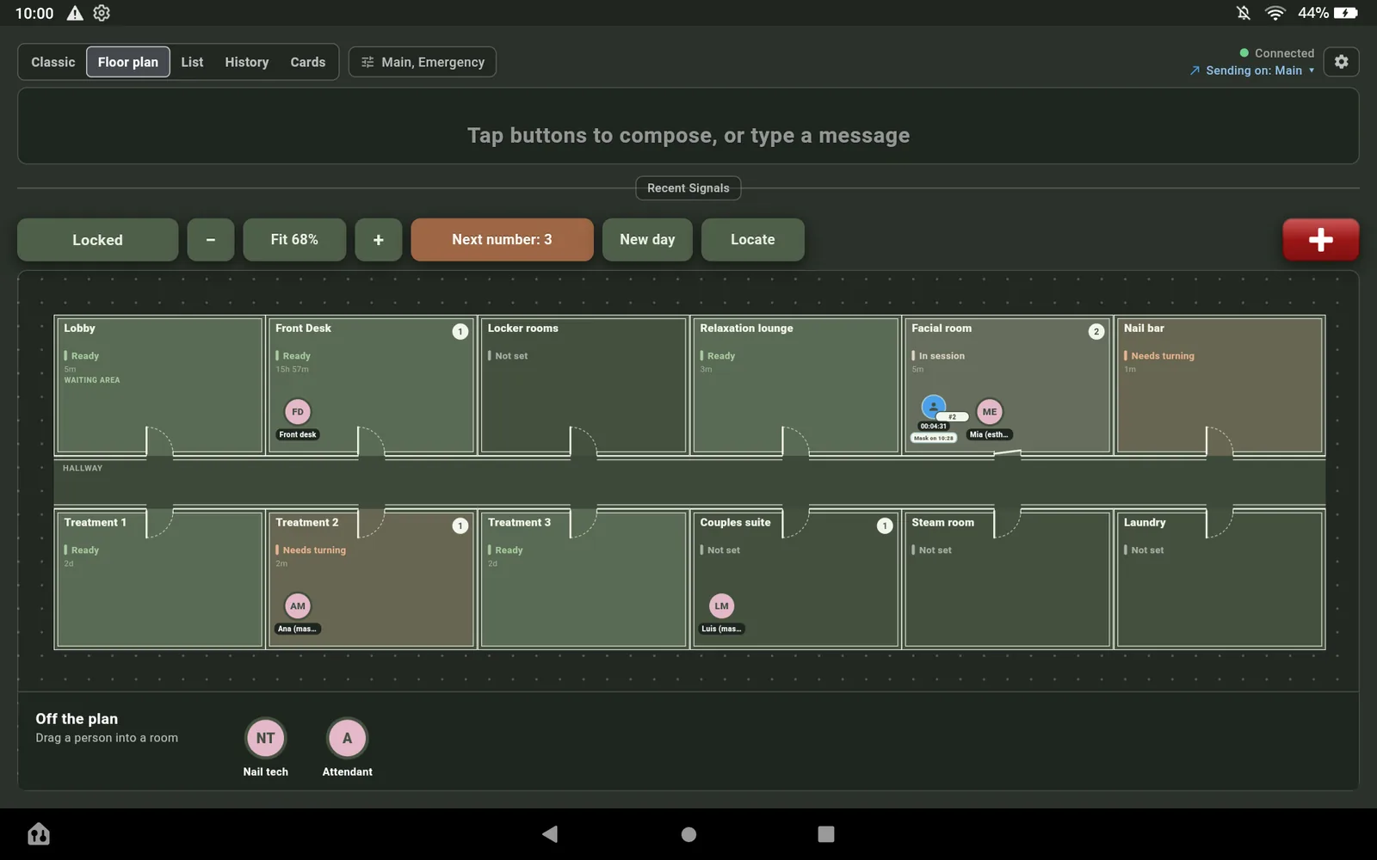Click the New day button
The image size is (1377, 860).
(647, 240)
